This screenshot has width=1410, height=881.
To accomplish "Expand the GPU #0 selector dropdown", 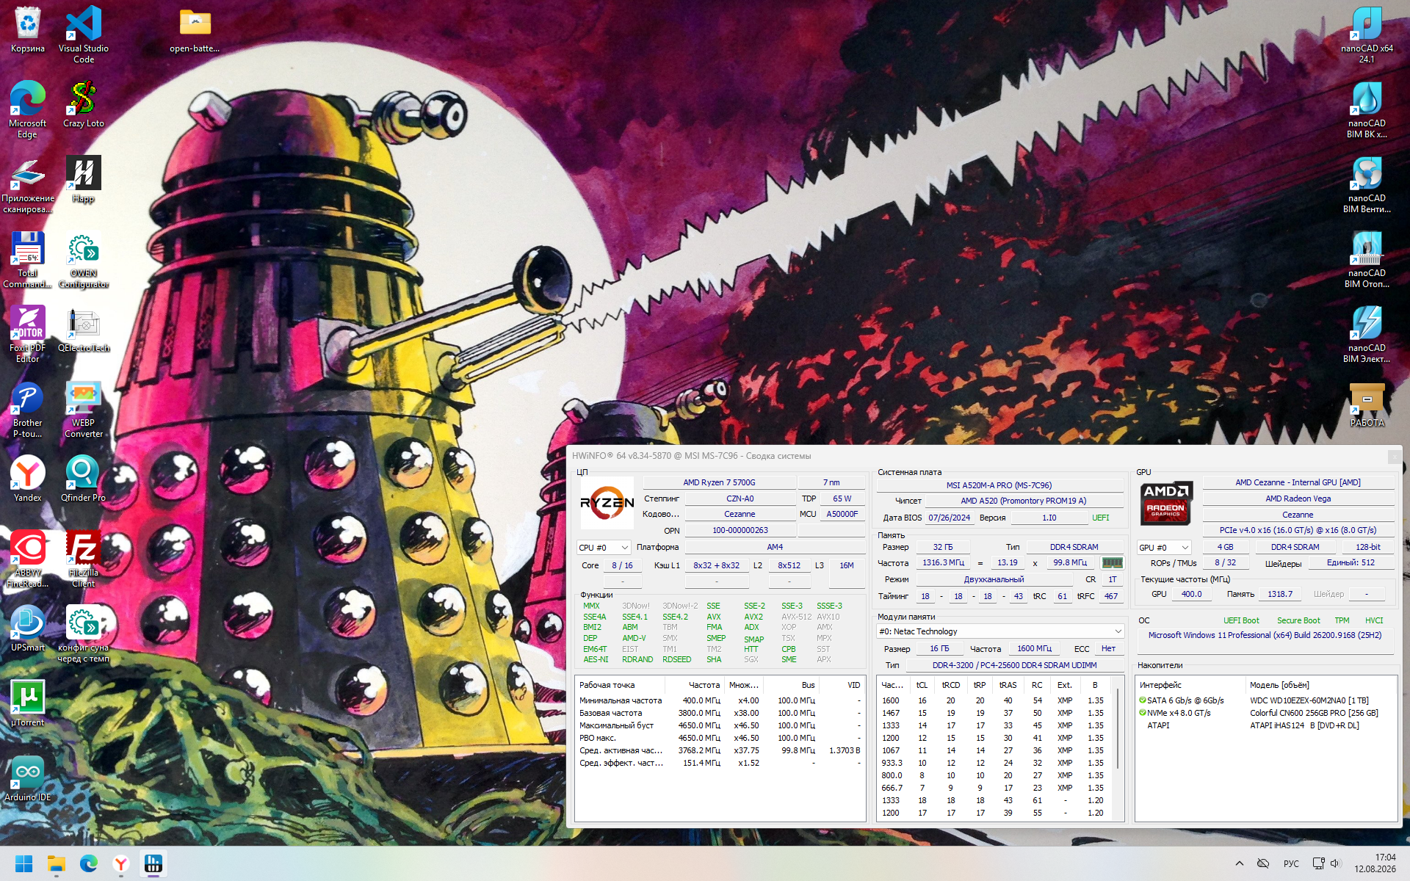I will pyautogui.click(x=1164, y=548).
